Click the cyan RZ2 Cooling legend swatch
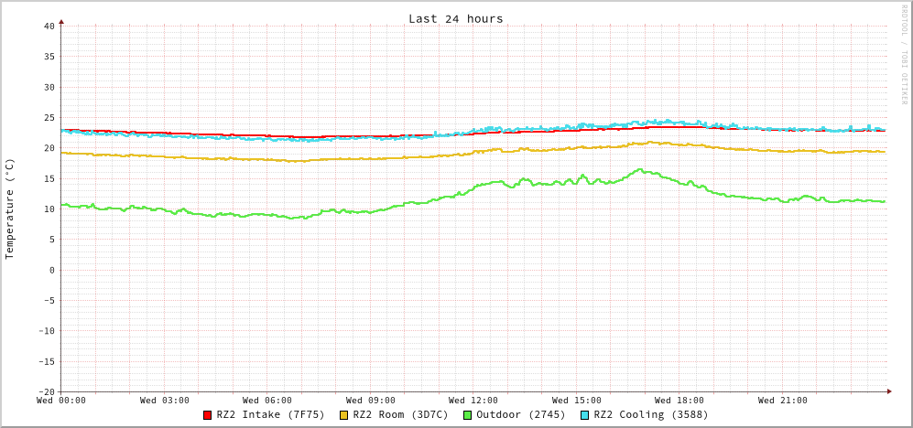The width and height of the screenshot is (913, 428). 585,415
